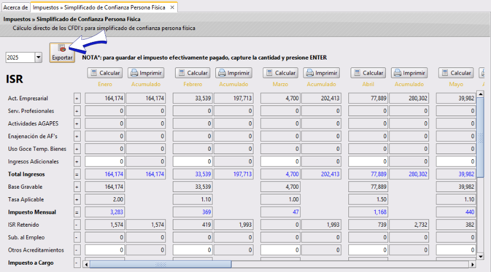The image size is (491, 272).
Task: Click the minus button beside ISR Retenido
Action: tap(77, 225)
